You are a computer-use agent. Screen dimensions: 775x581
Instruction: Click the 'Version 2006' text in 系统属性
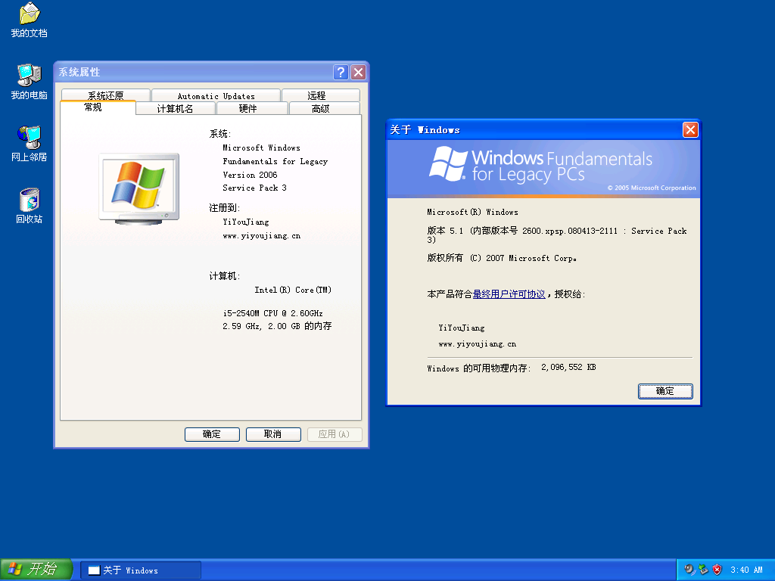click(x=250, y=175)
